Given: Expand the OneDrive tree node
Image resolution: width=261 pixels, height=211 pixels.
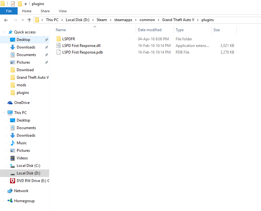Looking at the screenshot, I should coord(4,103).
